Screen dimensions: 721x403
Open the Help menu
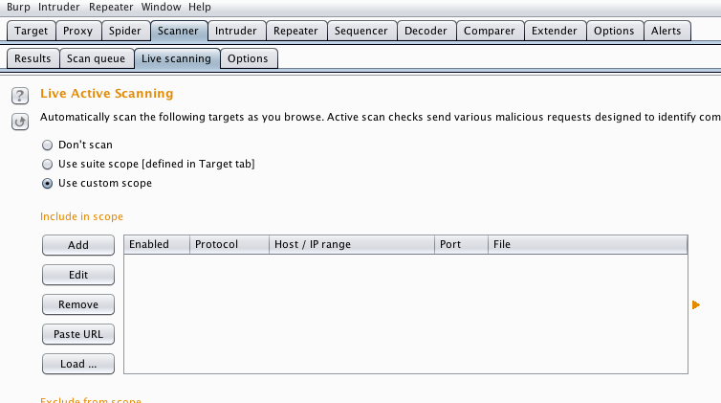[200, 7]
